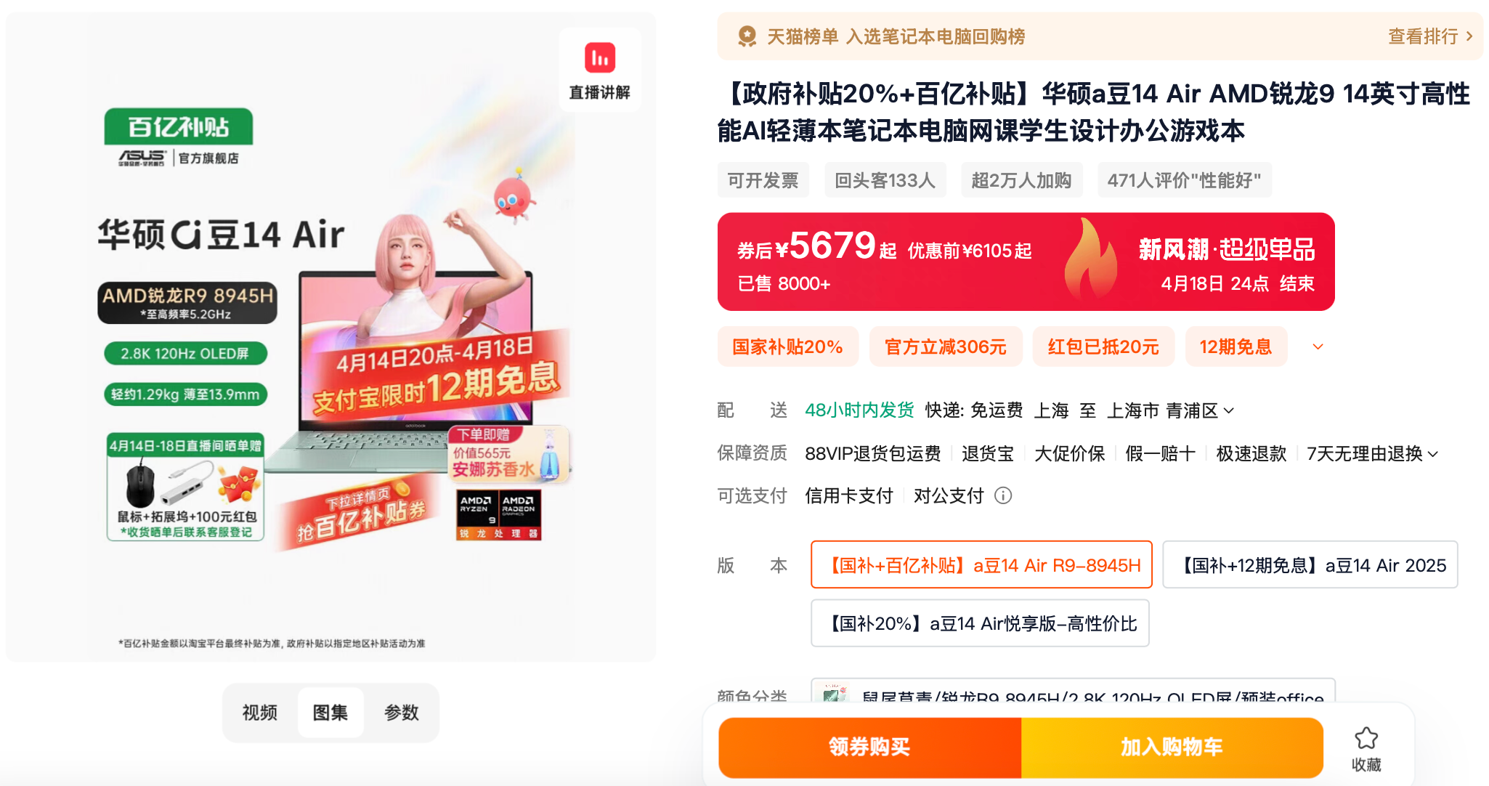Screen dimensions: 1489x786
Task: Switch to the 视频 tab
Action: (259, 713)
